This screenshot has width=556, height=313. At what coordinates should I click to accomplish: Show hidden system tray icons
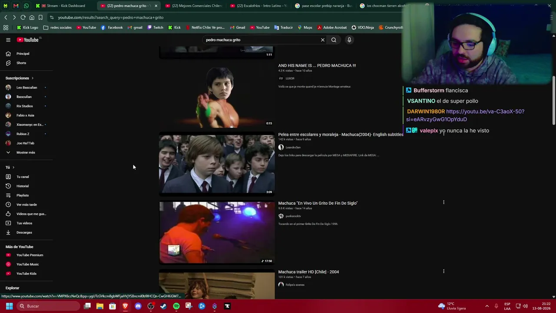click(487, 306)
